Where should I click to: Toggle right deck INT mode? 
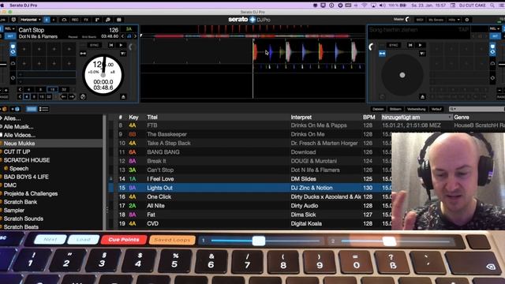tap(495, 36)
